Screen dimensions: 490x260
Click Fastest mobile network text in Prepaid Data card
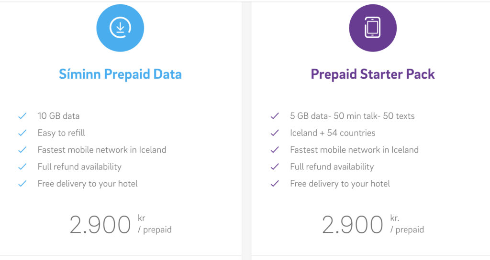pyautogui.click(x=102, y=150)
